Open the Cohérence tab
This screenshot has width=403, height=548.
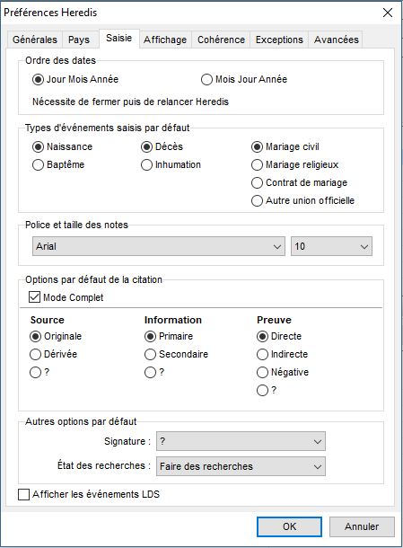[x=221, y=40]
